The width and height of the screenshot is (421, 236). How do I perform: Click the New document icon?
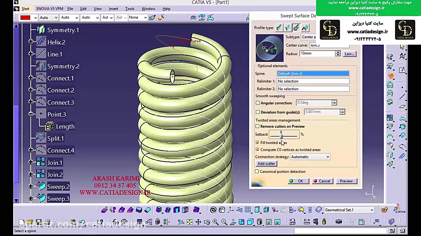pyautogui.click(x=21, y=222)
